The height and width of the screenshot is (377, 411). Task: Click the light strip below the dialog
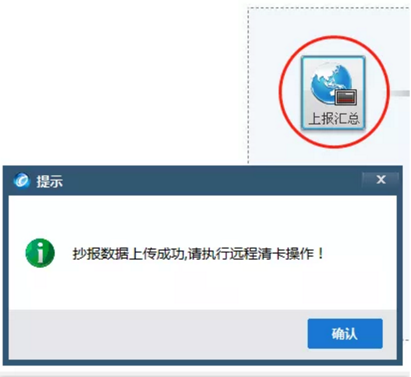[206, 373]
